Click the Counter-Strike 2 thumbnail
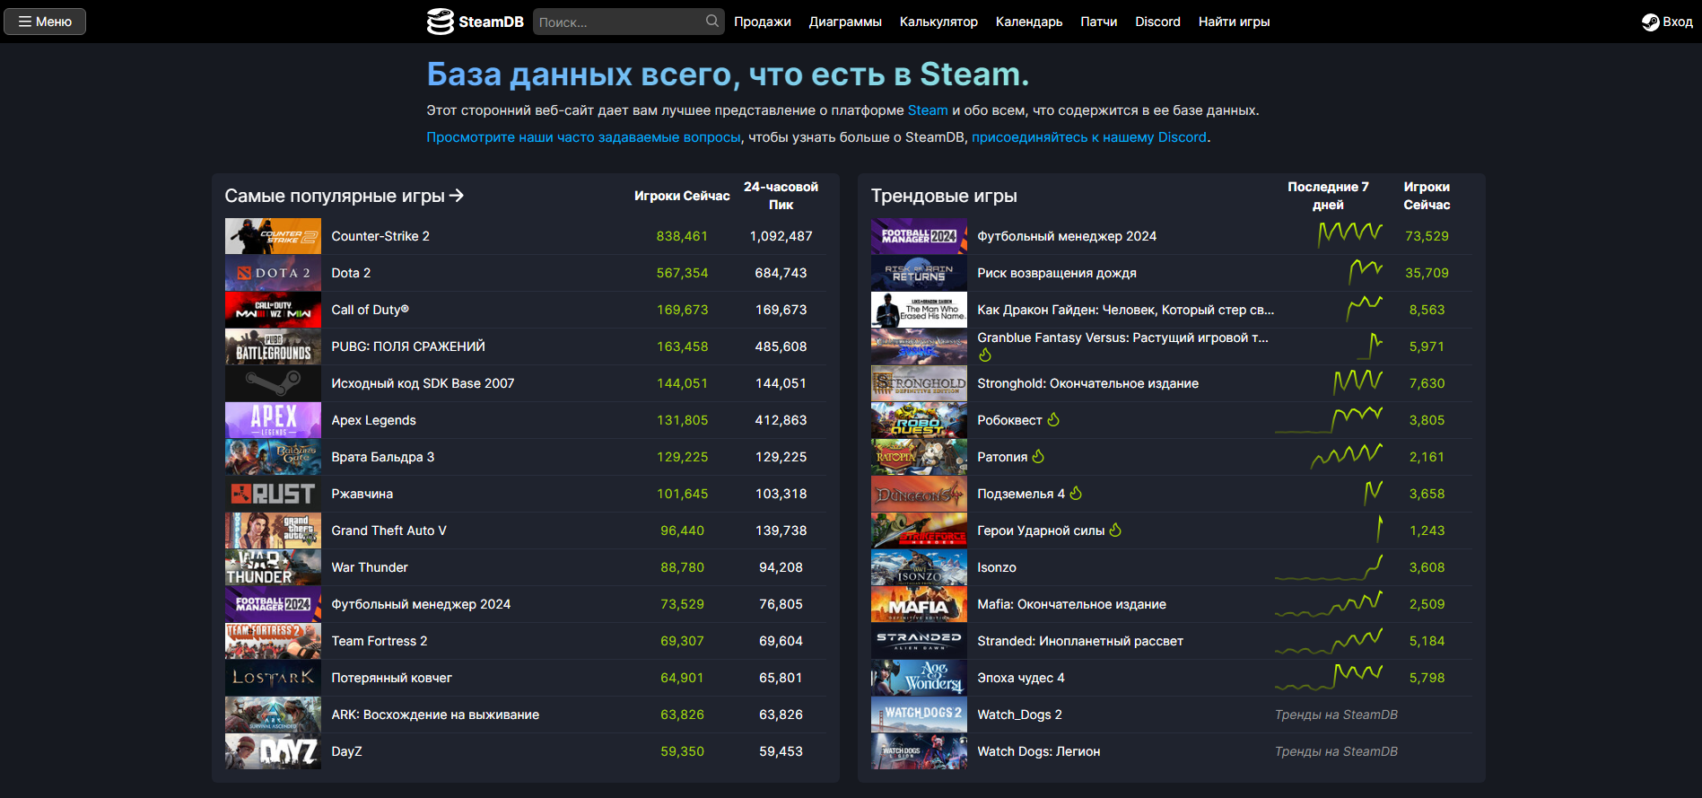 pos(273,236)
